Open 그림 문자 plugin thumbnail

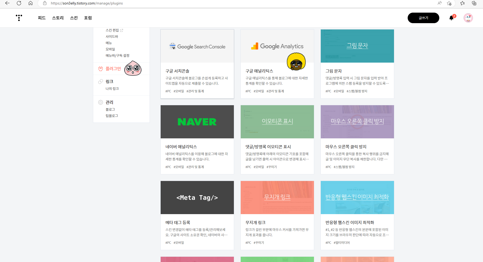(x=357, y=46)
